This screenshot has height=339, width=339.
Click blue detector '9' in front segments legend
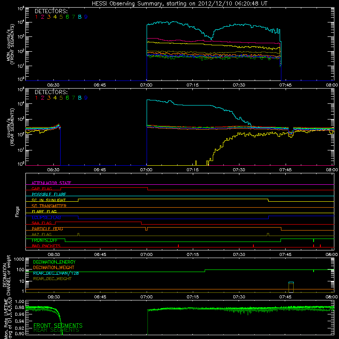(86, 17)
